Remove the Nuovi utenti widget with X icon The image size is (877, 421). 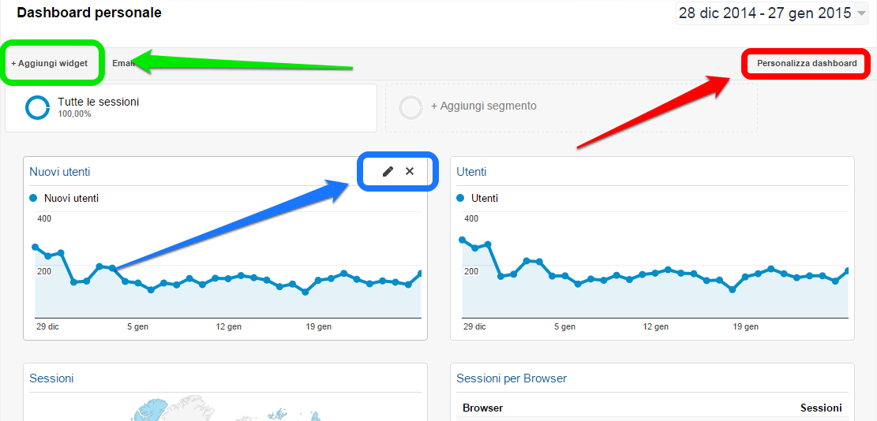(x=410, y=171)
